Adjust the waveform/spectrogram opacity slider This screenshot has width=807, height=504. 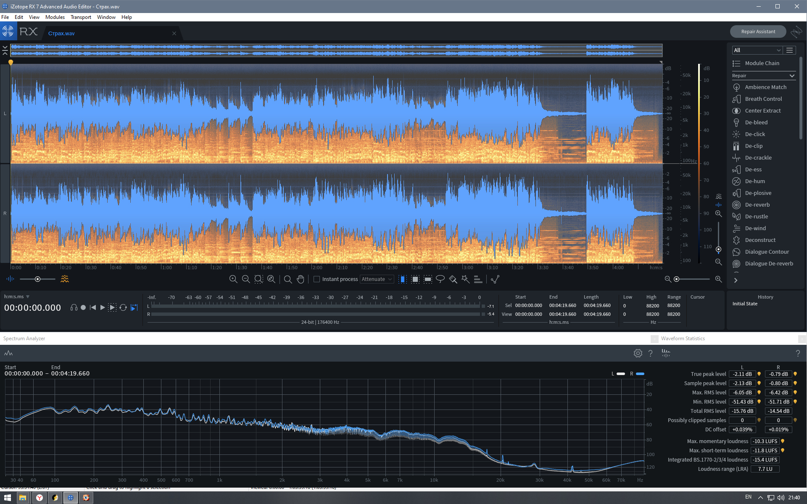tap(37, 279)
